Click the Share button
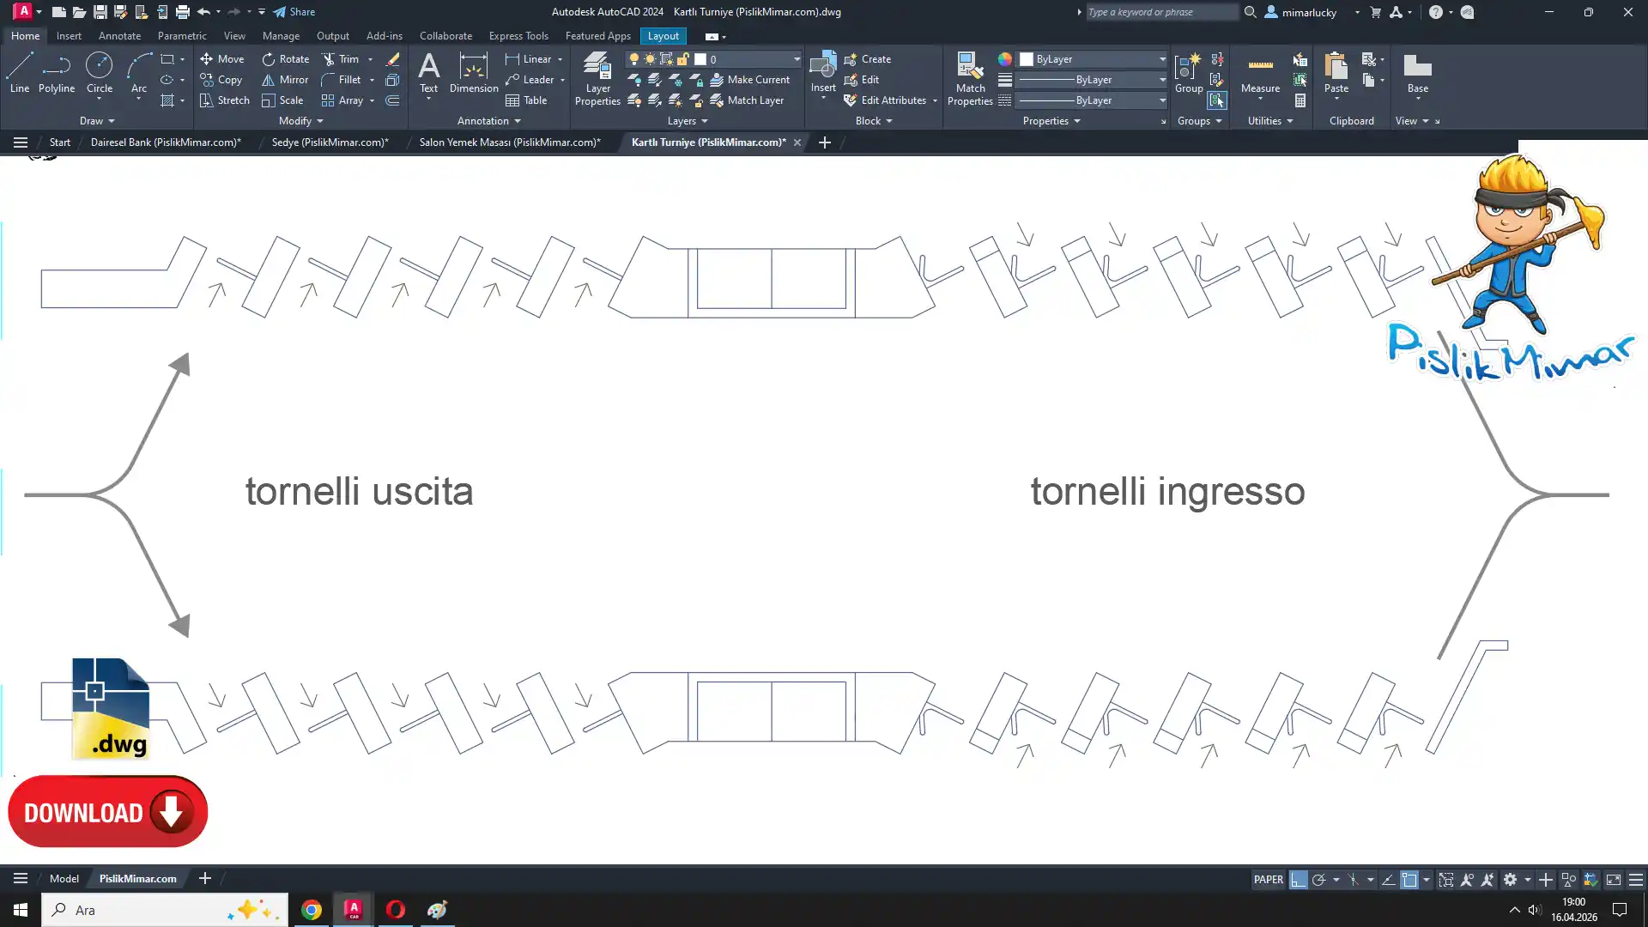This screenshot has width=1648, height=927. pyautogui.click(x=294, y=12)
